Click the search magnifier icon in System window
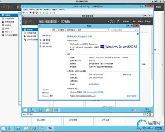The height and width of the screenshot is (132, 165). click(x=136, y=30)
